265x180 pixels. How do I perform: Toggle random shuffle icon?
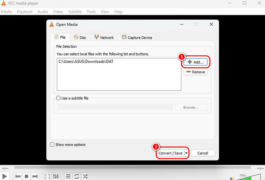coord(85,176)
